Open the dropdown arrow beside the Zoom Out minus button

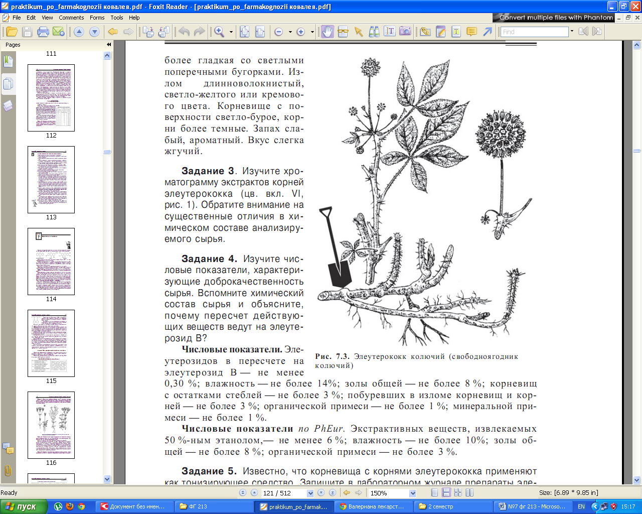[290, 32]
